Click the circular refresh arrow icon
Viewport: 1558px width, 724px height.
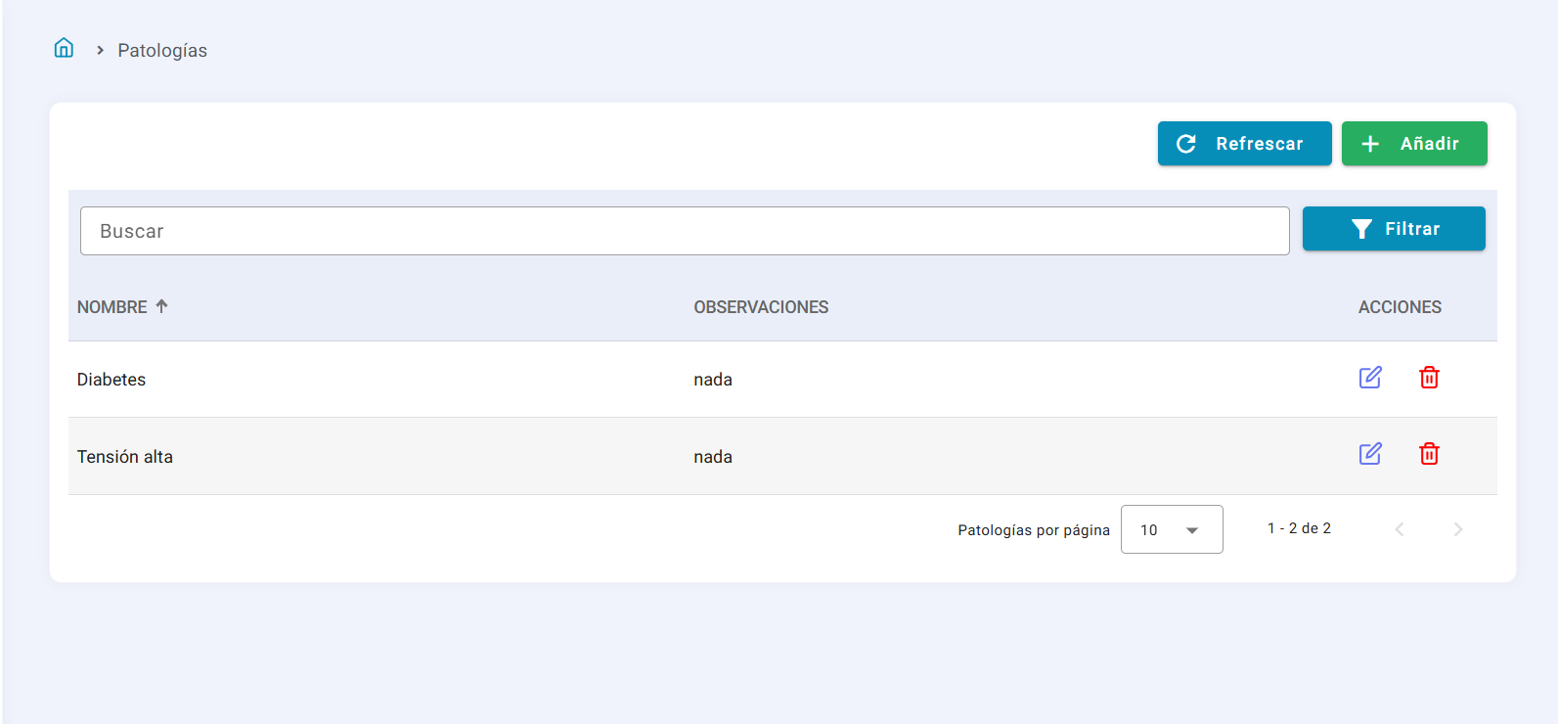(x=1186, y=144)
